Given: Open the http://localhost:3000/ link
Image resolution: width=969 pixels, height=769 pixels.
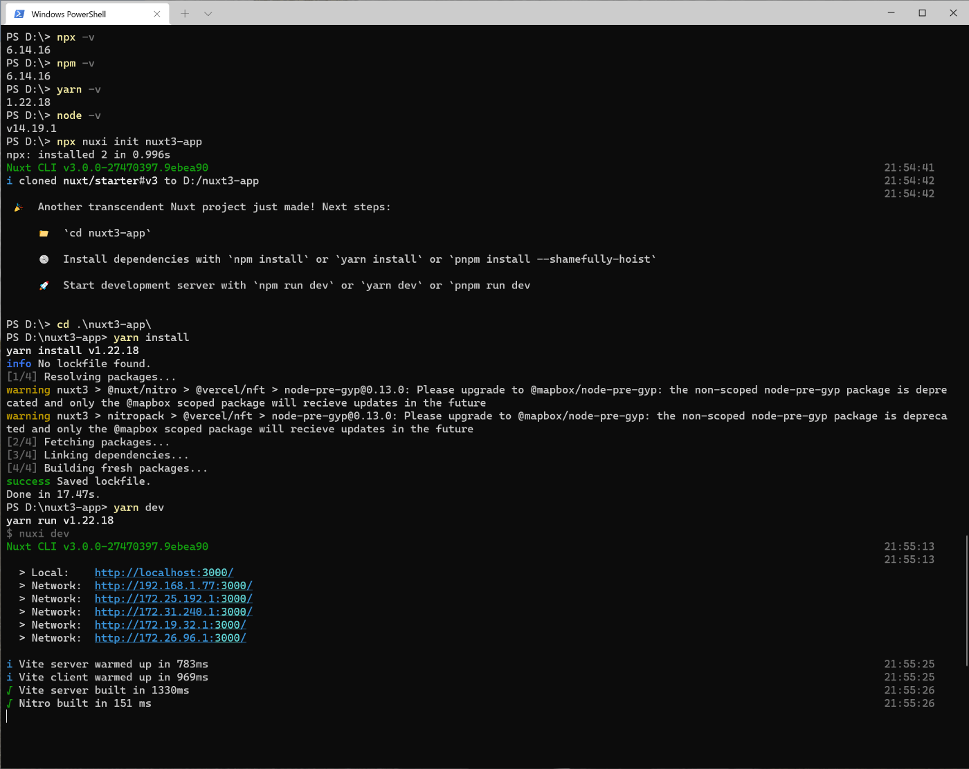Looking at the screenshot, I should (164, 573).
